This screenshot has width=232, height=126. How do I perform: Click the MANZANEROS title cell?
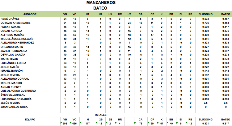(101, 3)
